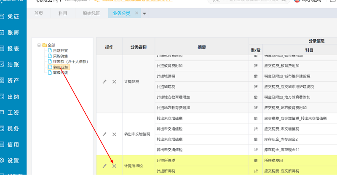This screenshot has width=337, height=177.
Task: Edit the 转出未交增值税 category
Action: (x=104, y=134)
